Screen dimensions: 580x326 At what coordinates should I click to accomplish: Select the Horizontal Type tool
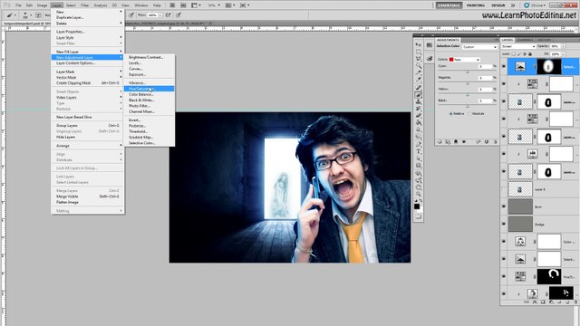(419, 151)
